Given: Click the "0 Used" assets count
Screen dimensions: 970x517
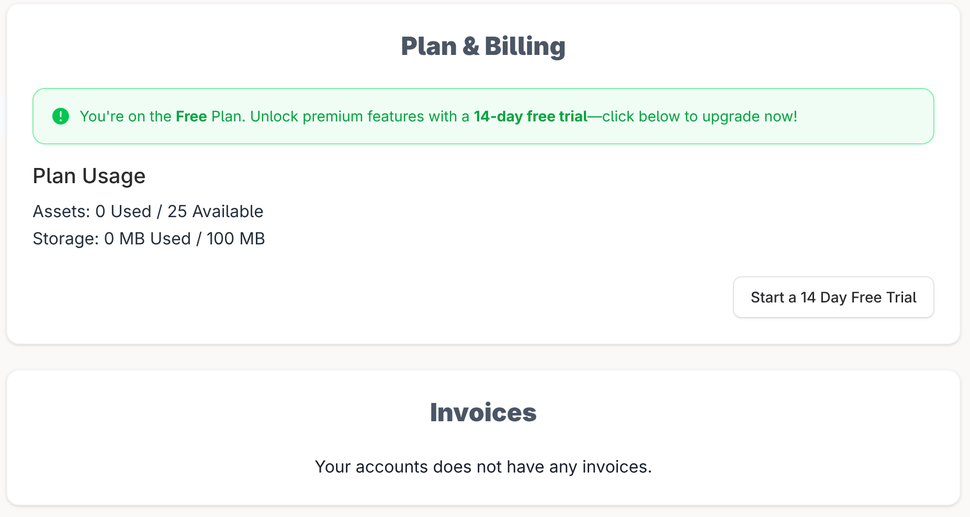Looking at the screenshot, I should pyautogui.click(x=123, y=211).
